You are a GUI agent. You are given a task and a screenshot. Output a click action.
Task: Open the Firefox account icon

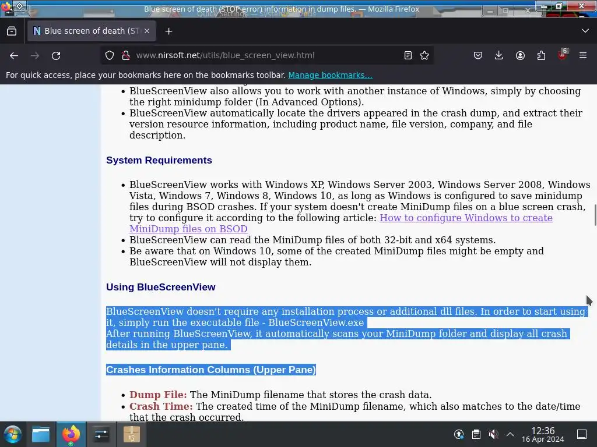click(x=520, y=55)
